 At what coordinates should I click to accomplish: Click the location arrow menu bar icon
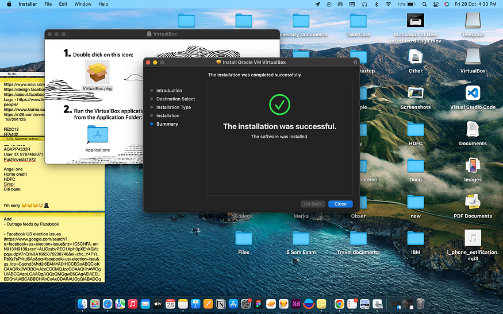(x=317, y=4)
